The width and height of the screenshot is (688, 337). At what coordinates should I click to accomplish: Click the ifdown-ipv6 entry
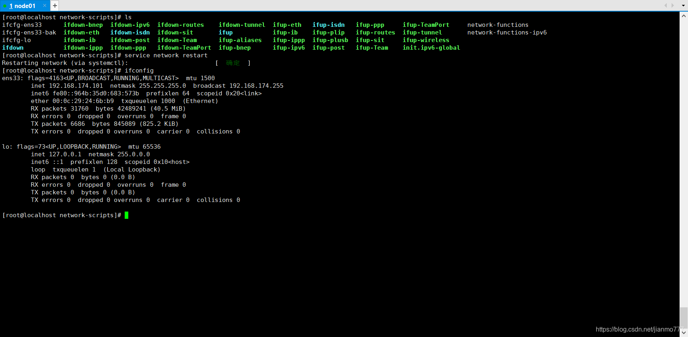(130, 25)
